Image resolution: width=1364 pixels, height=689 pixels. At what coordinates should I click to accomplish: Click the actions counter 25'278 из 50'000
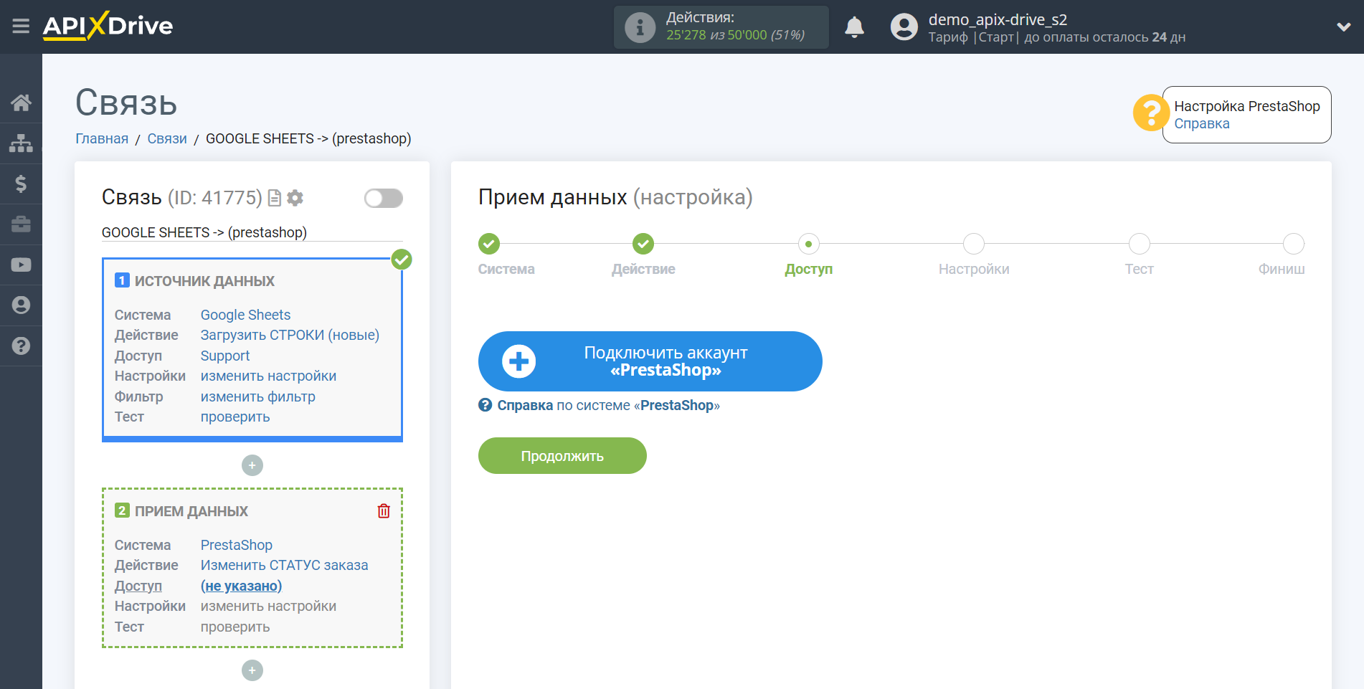coord(735,35)
